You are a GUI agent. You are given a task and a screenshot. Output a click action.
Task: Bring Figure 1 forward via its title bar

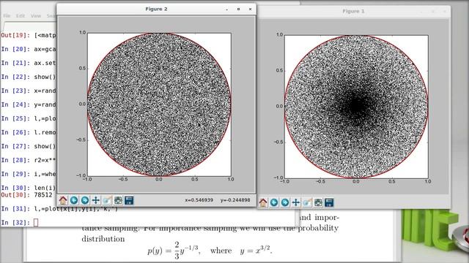[x=353, y=12]
